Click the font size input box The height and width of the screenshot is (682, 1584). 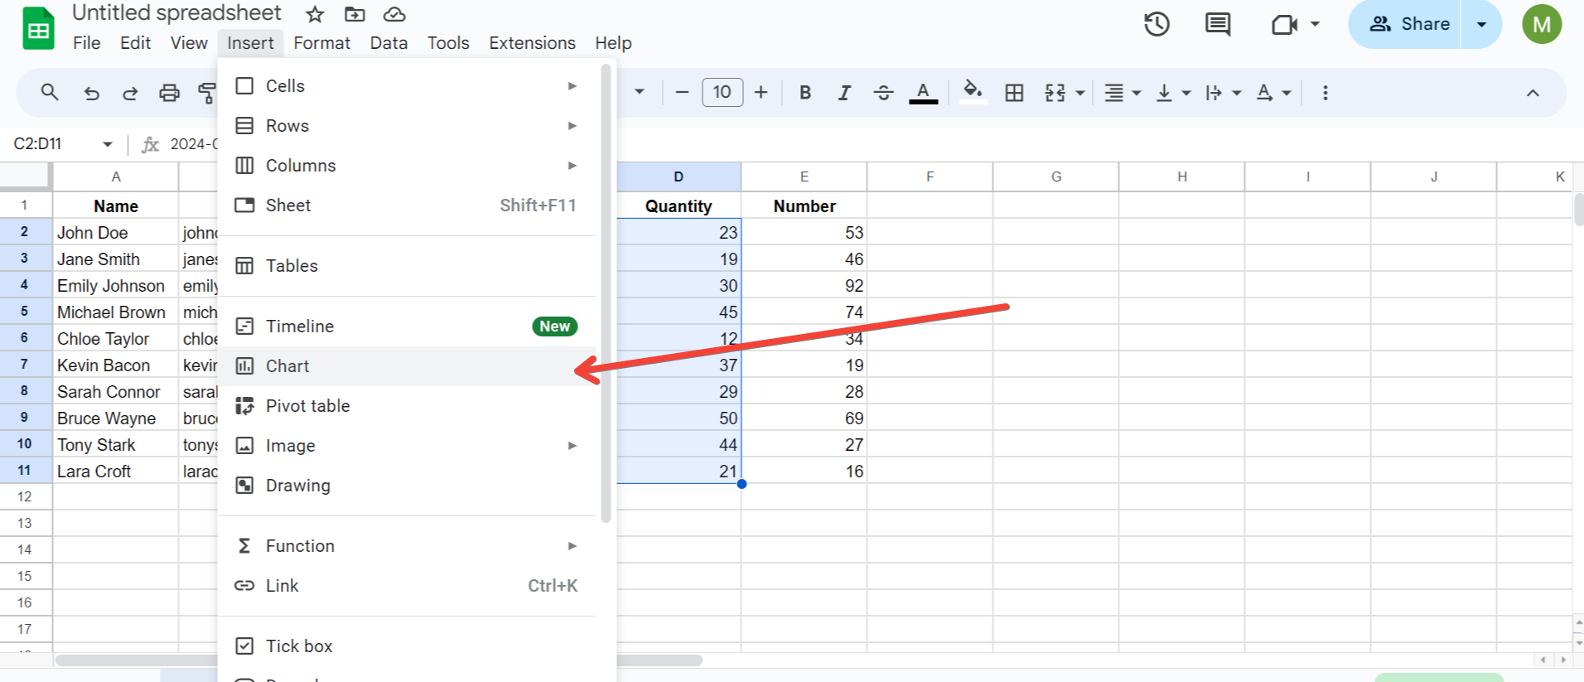(722, 92)
